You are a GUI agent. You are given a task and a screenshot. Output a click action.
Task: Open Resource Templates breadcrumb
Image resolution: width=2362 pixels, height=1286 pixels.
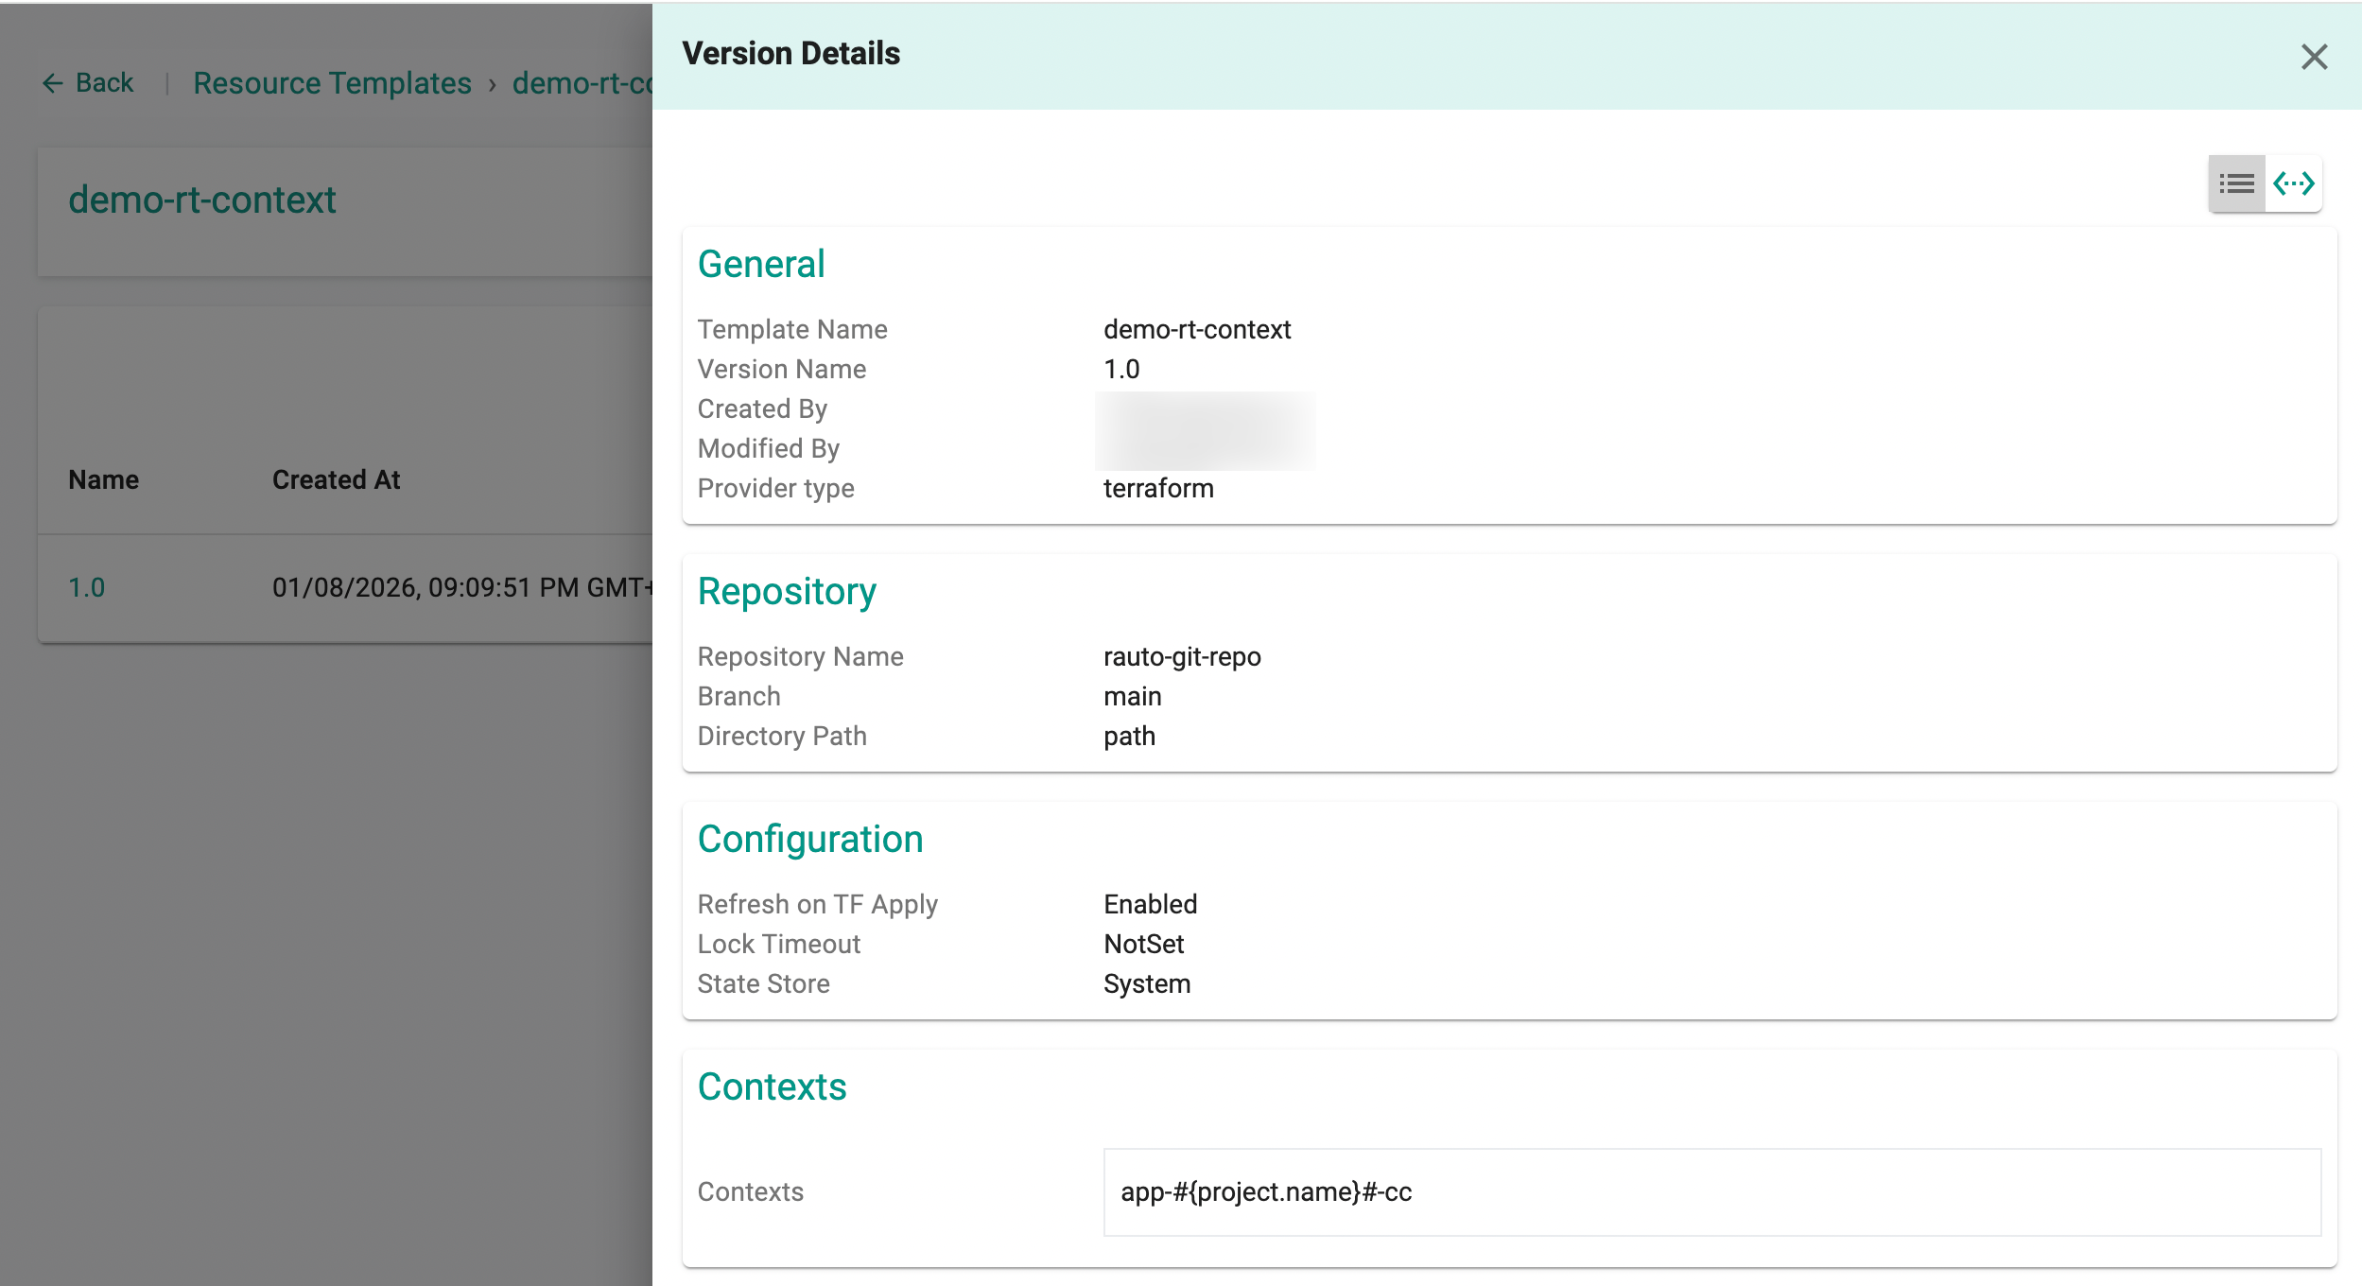click(332, 83)
